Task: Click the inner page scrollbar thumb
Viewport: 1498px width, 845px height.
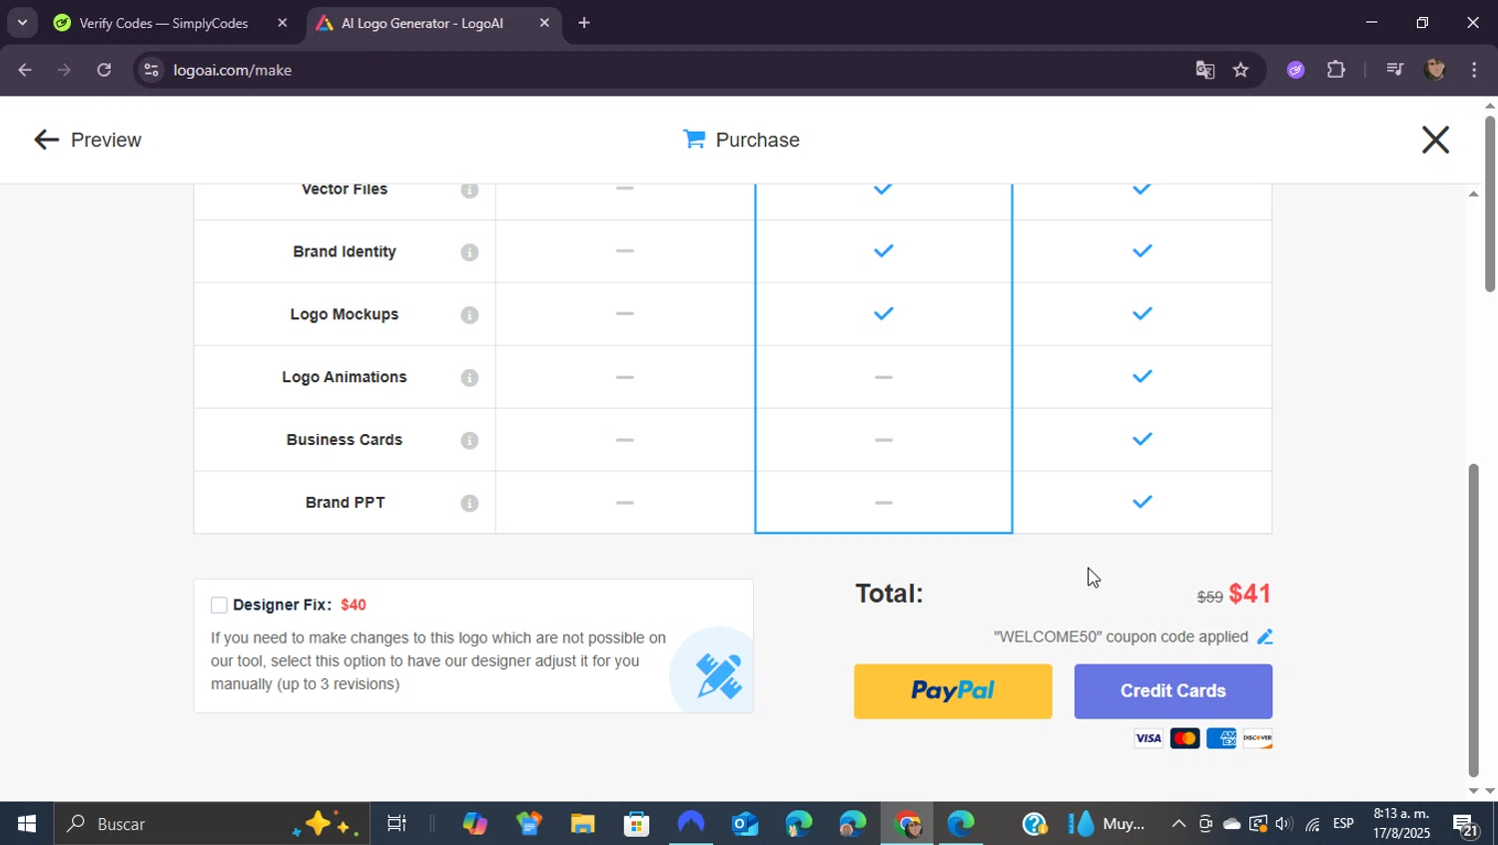Action: (1473, 619)
